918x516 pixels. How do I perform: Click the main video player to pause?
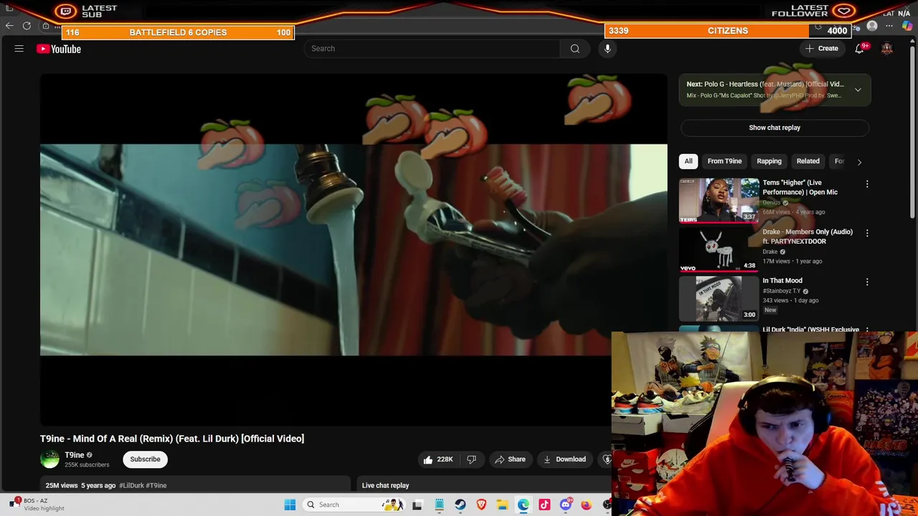(x=354, y=249)
